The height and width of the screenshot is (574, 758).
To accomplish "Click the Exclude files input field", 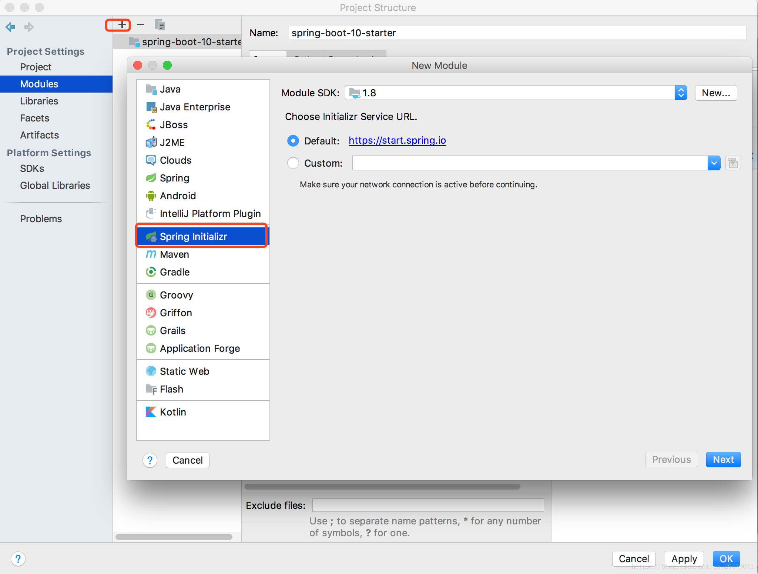I will (x=428, y=505).
